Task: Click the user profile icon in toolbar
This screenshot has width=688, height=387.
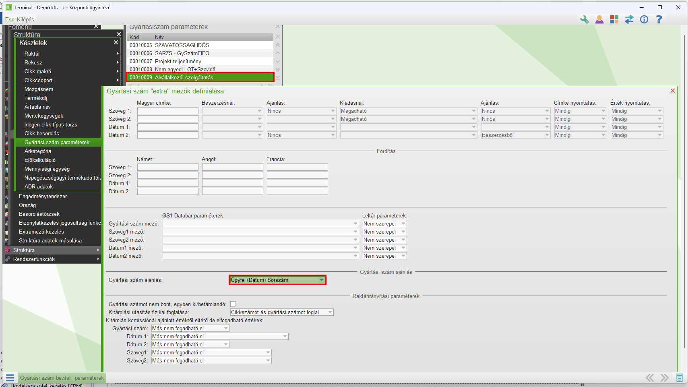Action: [x=599, y=19]
